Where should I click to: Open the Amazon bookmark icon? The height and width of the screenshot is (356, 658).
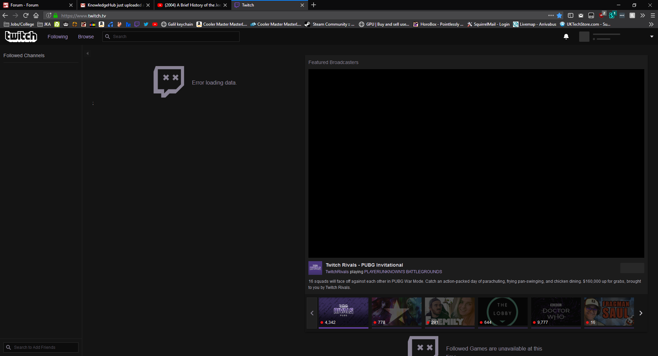click(101, 24)
